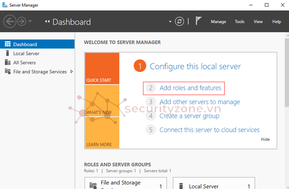Click the Dashboard icon in the sidebar

[x=8, y=45]
